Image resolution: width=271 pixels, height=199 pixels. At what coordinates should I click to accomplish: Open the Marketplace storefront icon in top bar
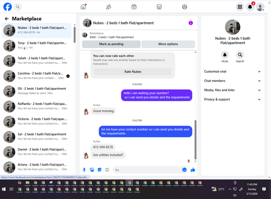(x=159, y=7)
